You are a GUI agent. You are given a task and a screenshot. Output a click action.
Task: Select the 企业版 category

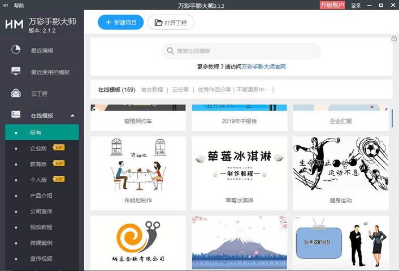coord(38,148)
